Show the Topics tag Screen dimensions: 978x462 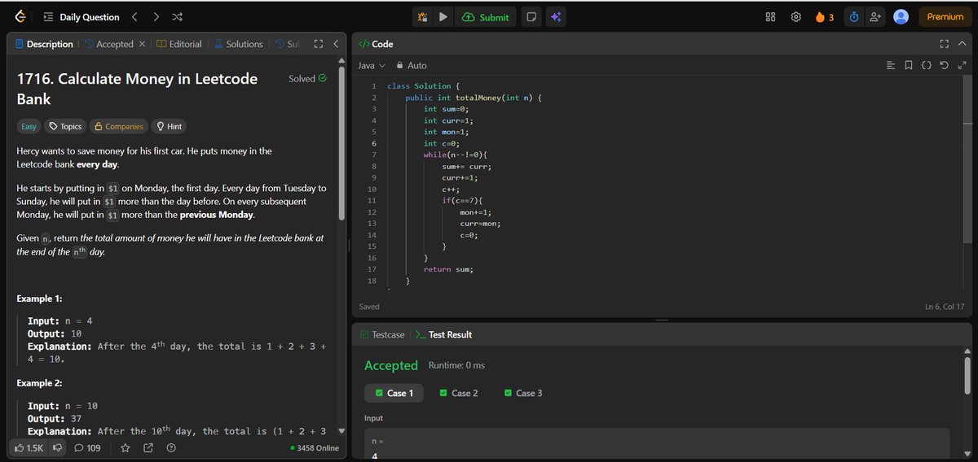tap(65, 127)
